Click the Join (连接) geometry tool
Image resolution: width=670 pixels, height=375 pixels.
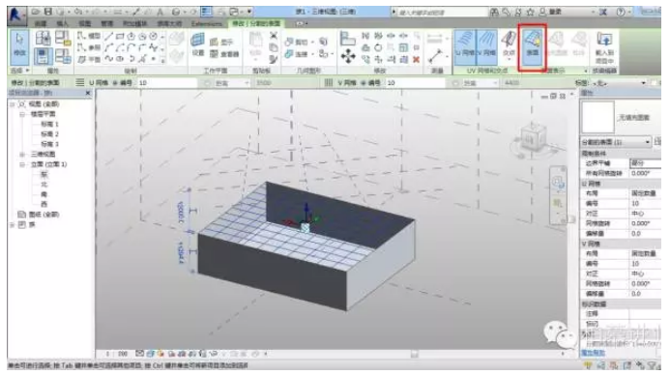point(298,54)
